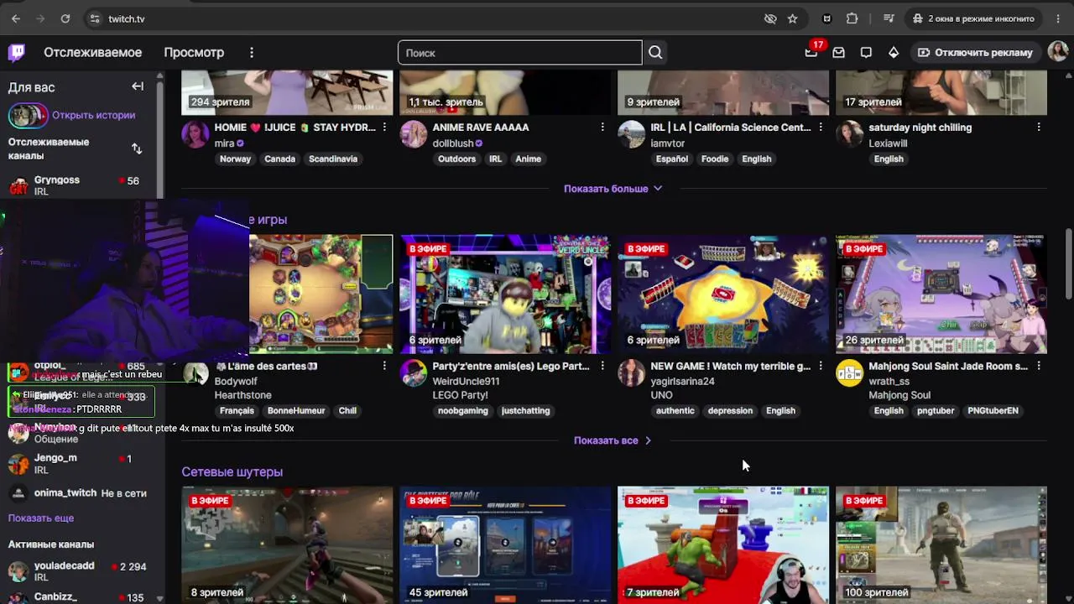Image resolution: width=1074 pixels, height=604 pixels.
Task: Click the iamvtor channel avatar
Action: 632,134
